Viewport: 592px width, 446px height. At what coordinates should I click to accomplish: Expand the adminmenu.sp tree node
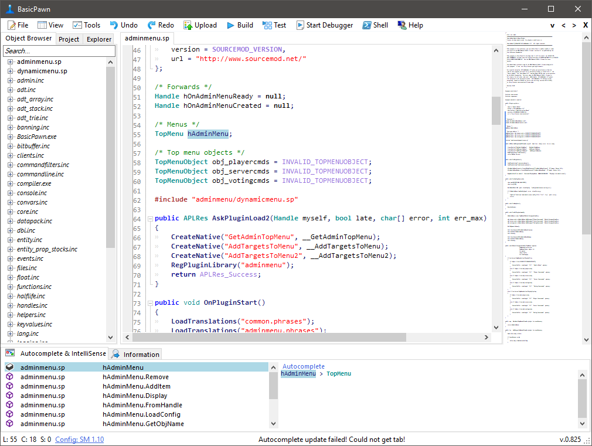[11, 62]
